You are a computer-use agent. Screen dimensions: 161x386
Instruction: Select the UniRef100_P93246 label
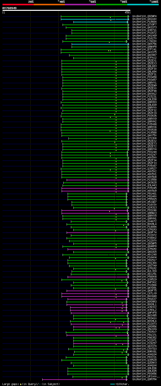[144, 210]
